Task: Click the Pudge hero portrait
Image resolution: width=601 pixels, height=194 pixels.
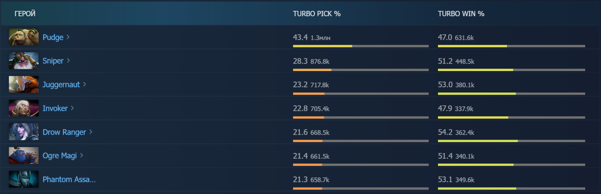Action: (x=24, y=37)
